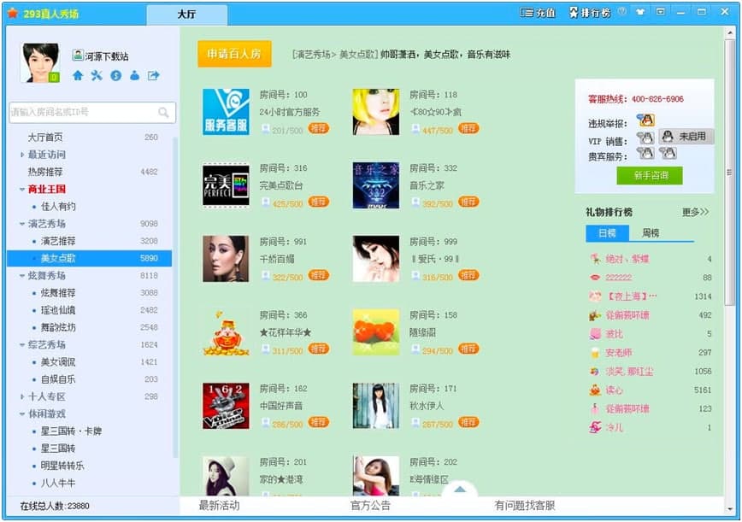Open room 316 完美点歌台 thumbnail
The width and height of the screenshot is (742, 522).
tap(226, 186)
